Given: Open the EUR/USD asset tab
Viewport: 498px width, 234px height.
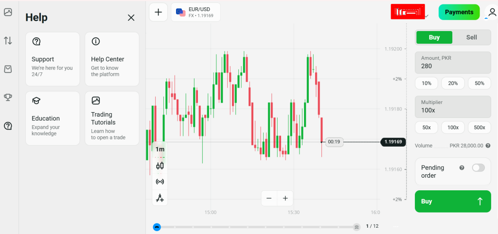Looking at the screenshot, I should 196,12.
